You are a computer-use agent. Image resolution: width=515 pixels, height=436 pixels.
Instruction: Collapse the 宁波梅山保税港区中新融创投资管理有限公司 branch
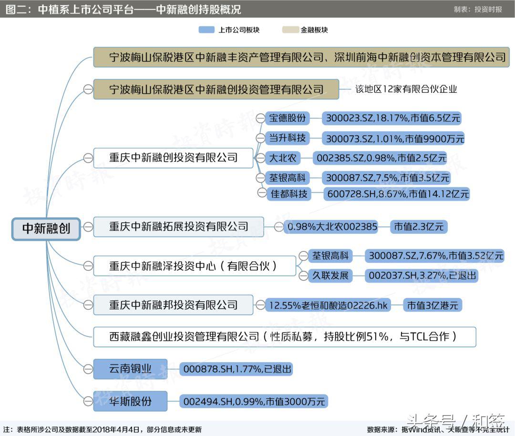87,89
